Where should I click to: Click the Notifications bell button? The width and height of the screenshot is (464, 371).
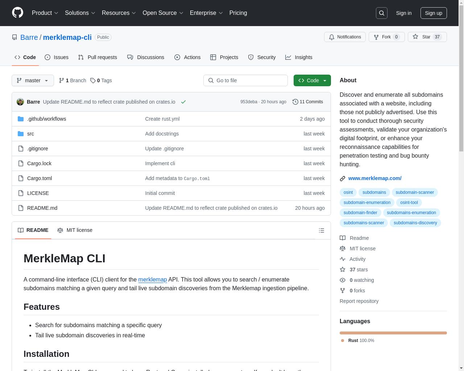[345, 37]
